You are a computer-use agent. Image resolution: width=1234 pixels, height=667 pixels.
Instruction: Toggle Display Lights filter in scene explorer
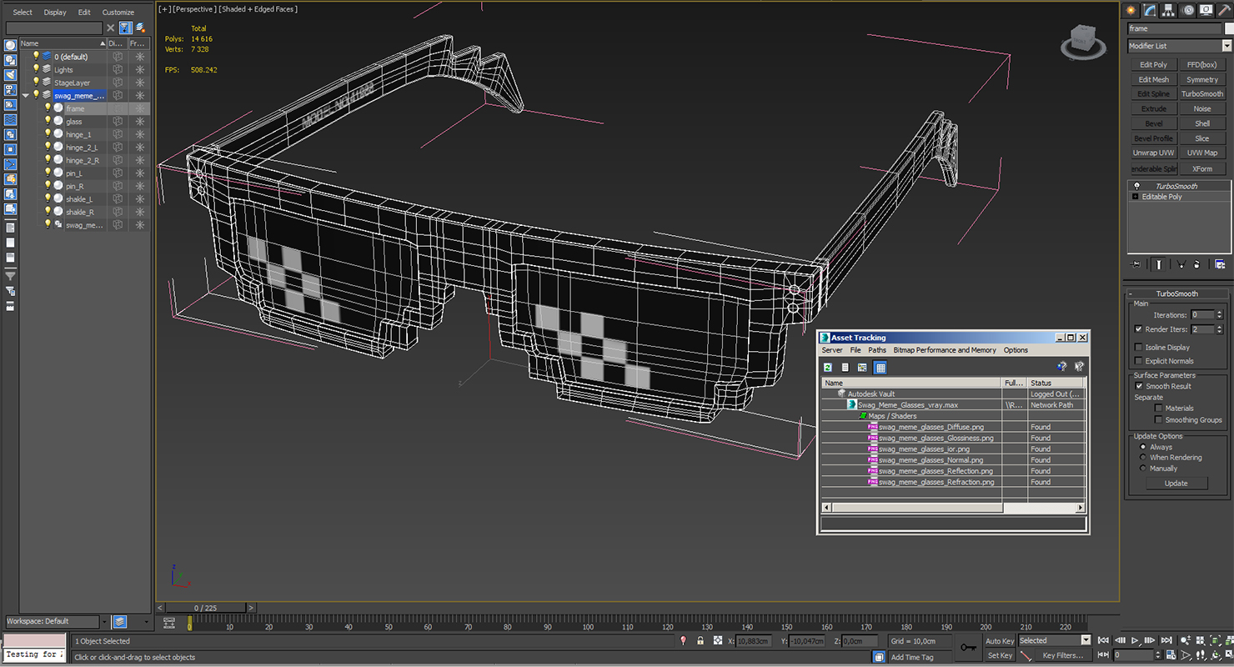point(10,75)
